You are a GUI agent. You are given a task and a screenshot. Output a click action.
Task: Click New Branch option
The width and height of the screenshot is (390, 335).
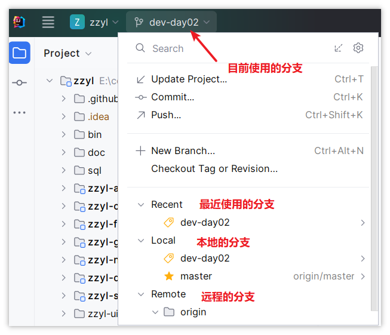point(250,151)
